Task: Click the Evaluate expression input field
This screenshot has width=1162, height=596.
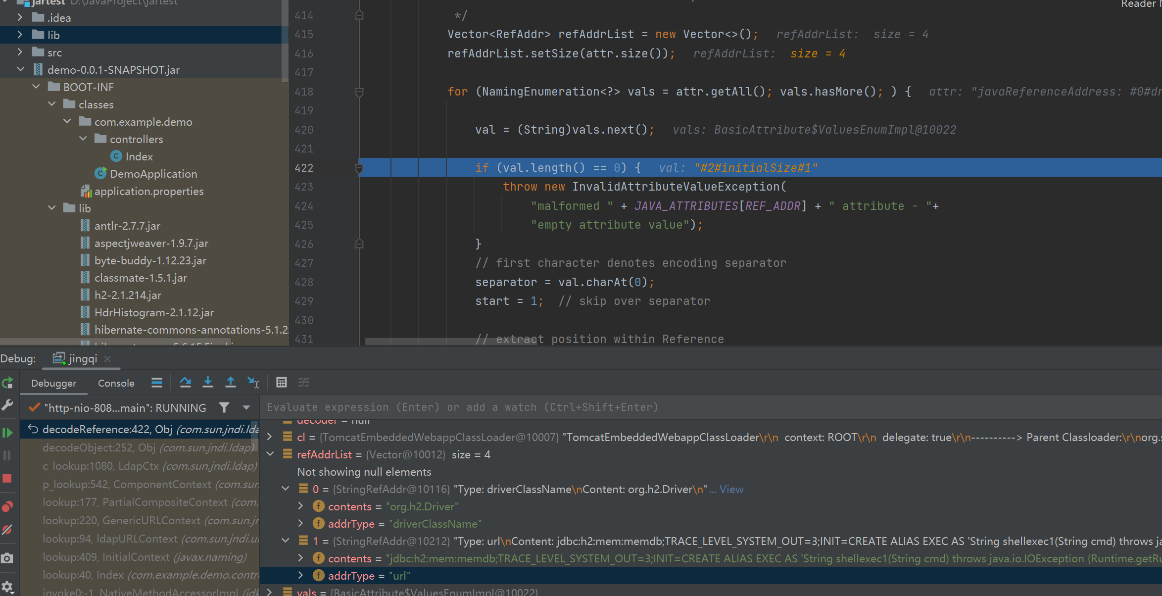Action: click(711, 407)
